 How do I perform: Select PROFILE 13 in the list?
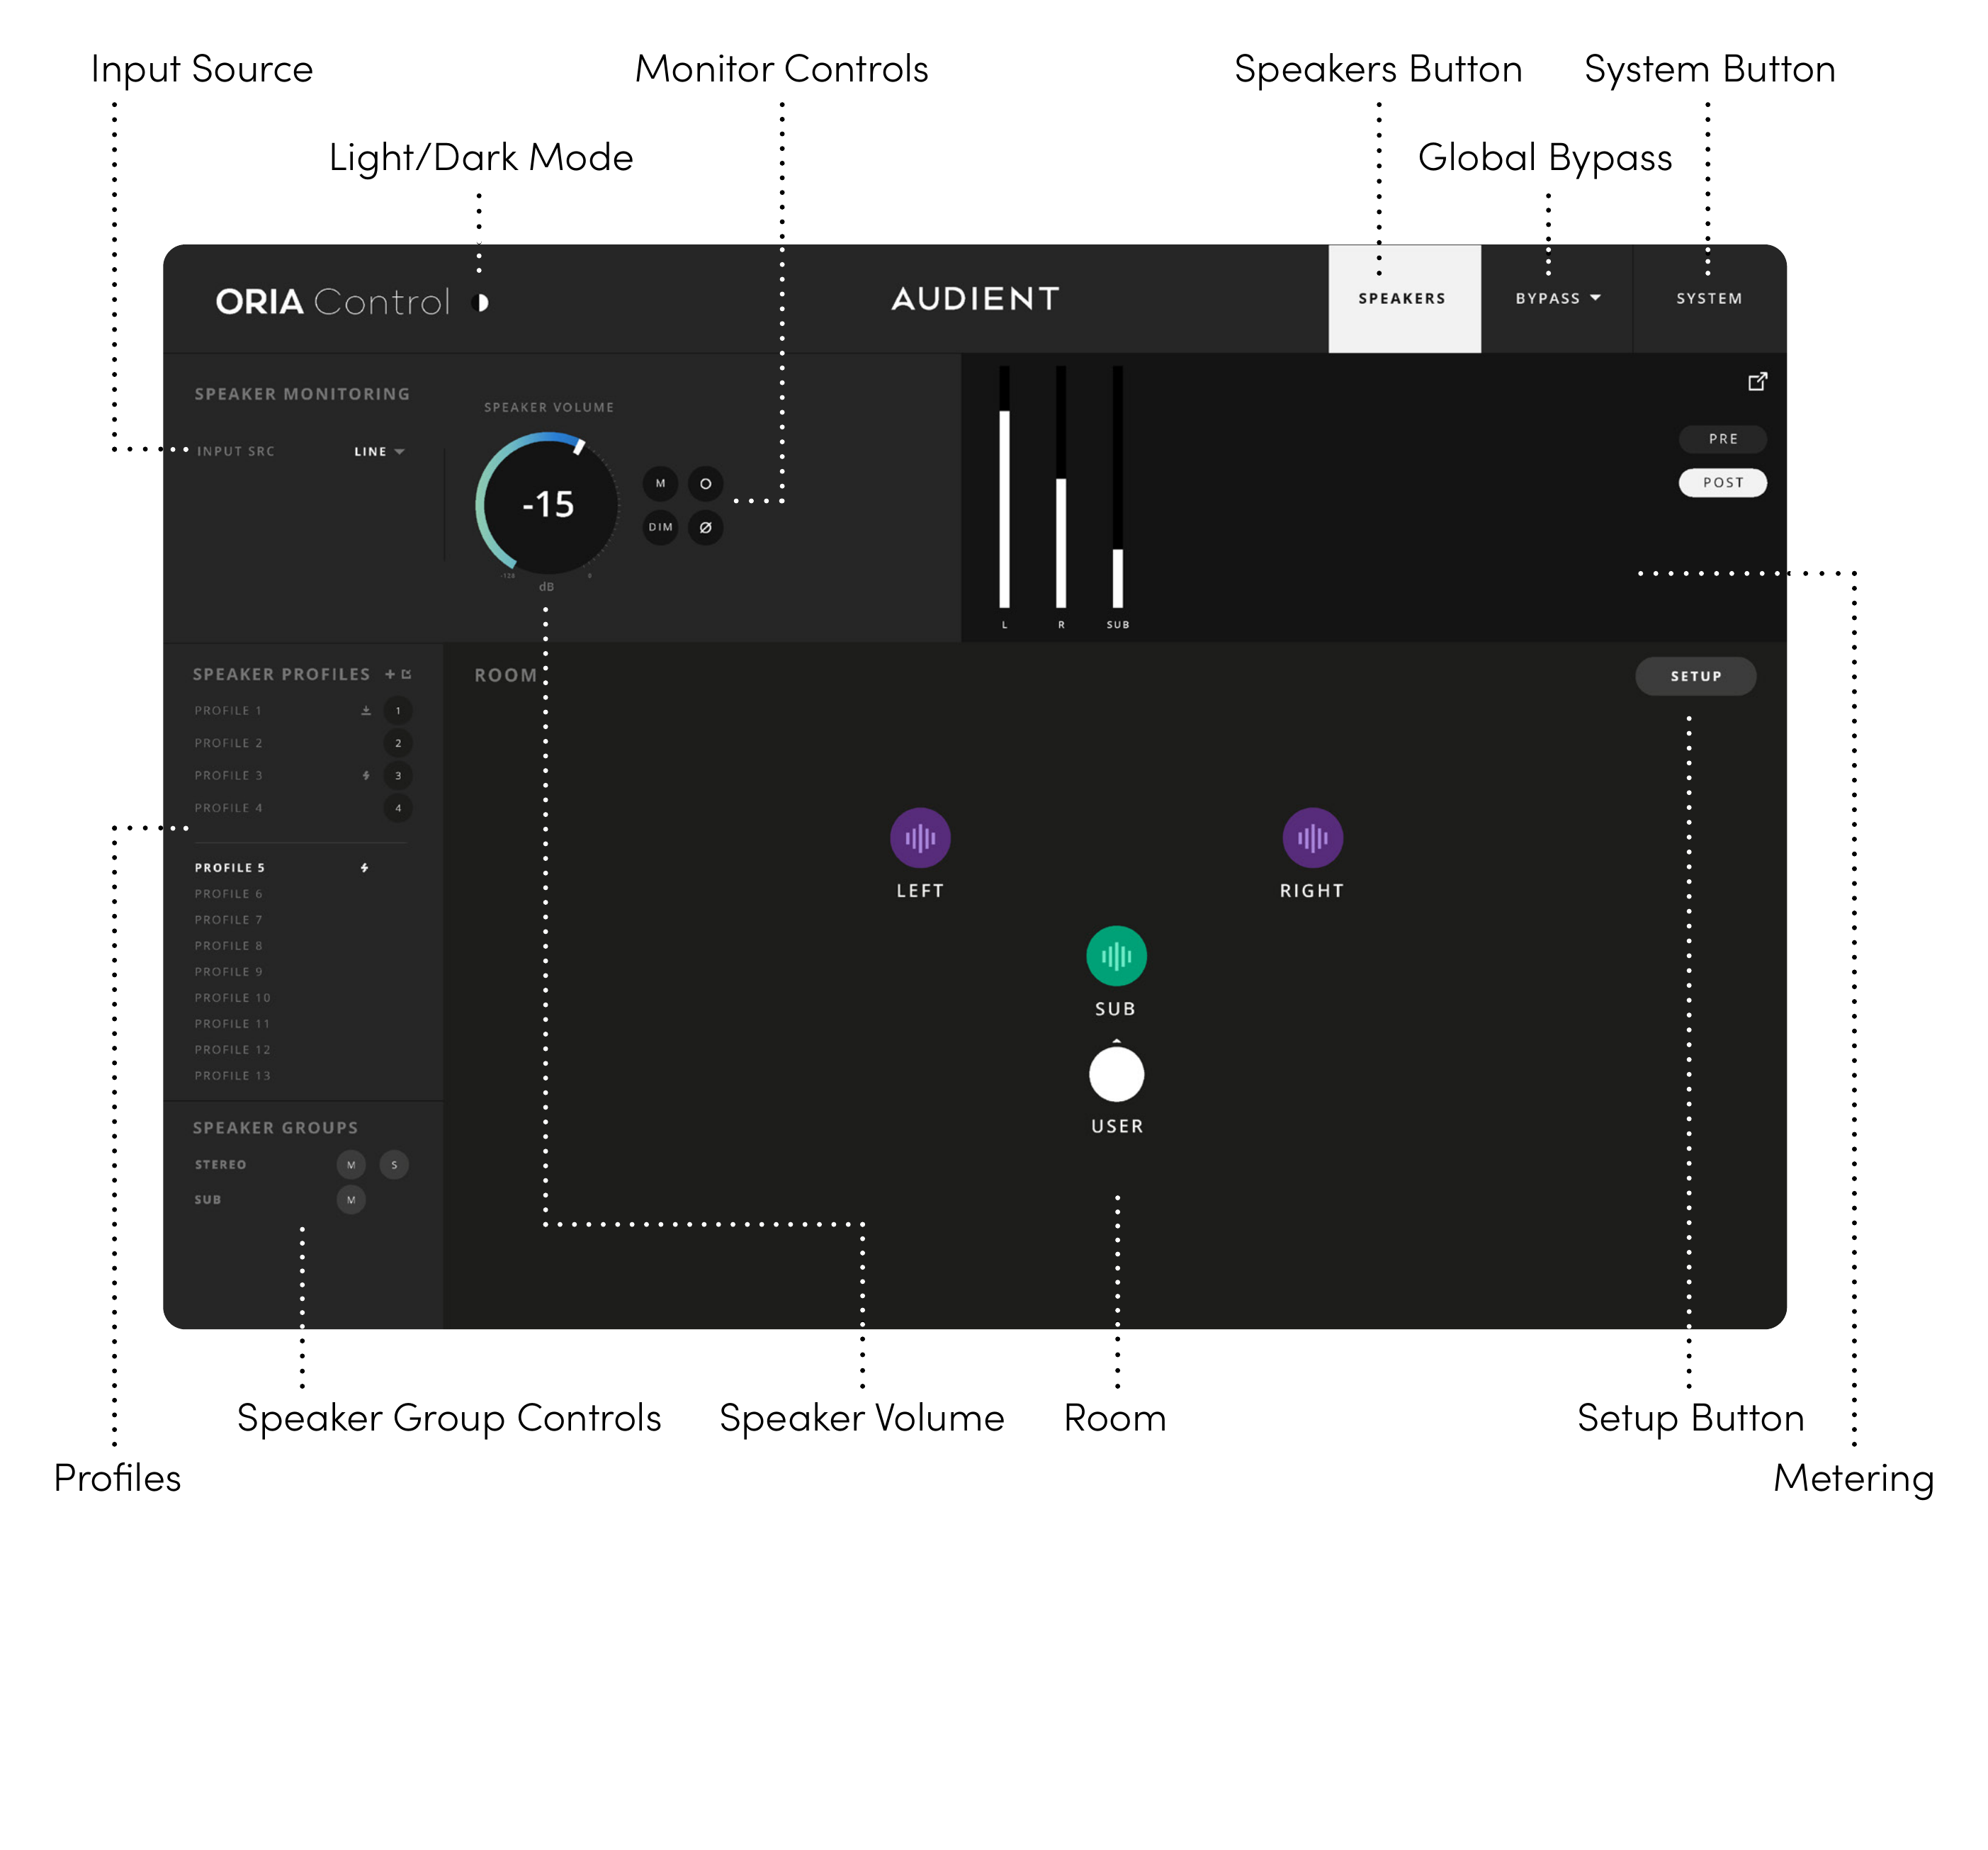233,1075
